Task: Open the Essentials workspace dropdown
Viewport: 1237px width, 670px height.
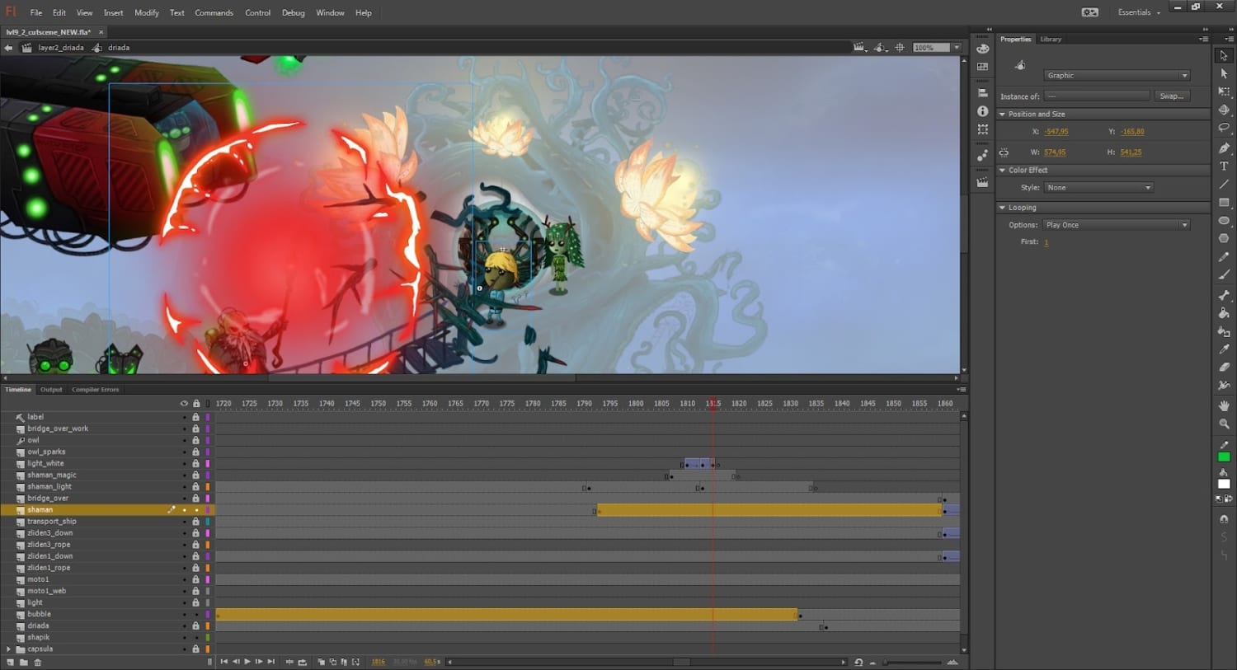Action: [1139, 12]
